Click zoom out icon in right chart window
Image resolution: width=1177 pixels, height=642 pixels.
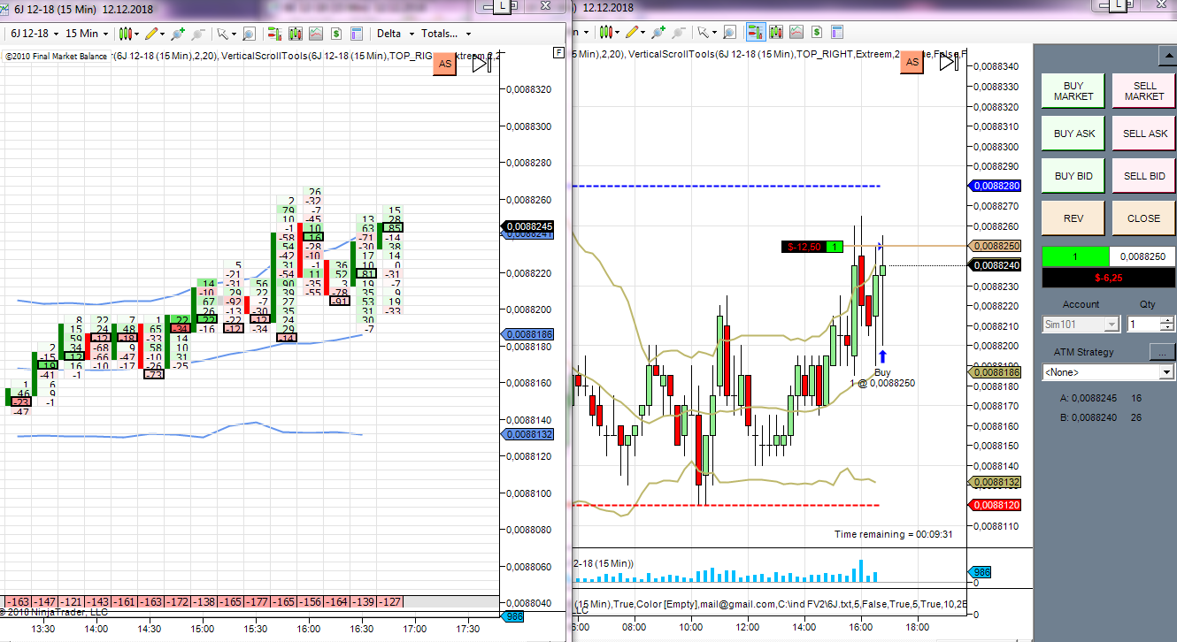678,34
